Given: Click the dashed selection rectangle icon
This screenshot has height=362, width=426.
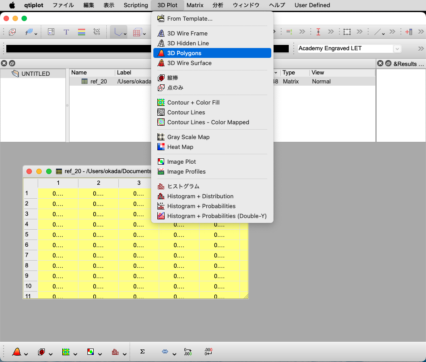Looking at the screenshot, I should tap(347, 32).
